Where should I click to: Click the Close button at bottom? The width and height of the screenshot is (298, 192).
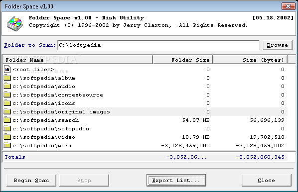(267, 180)
